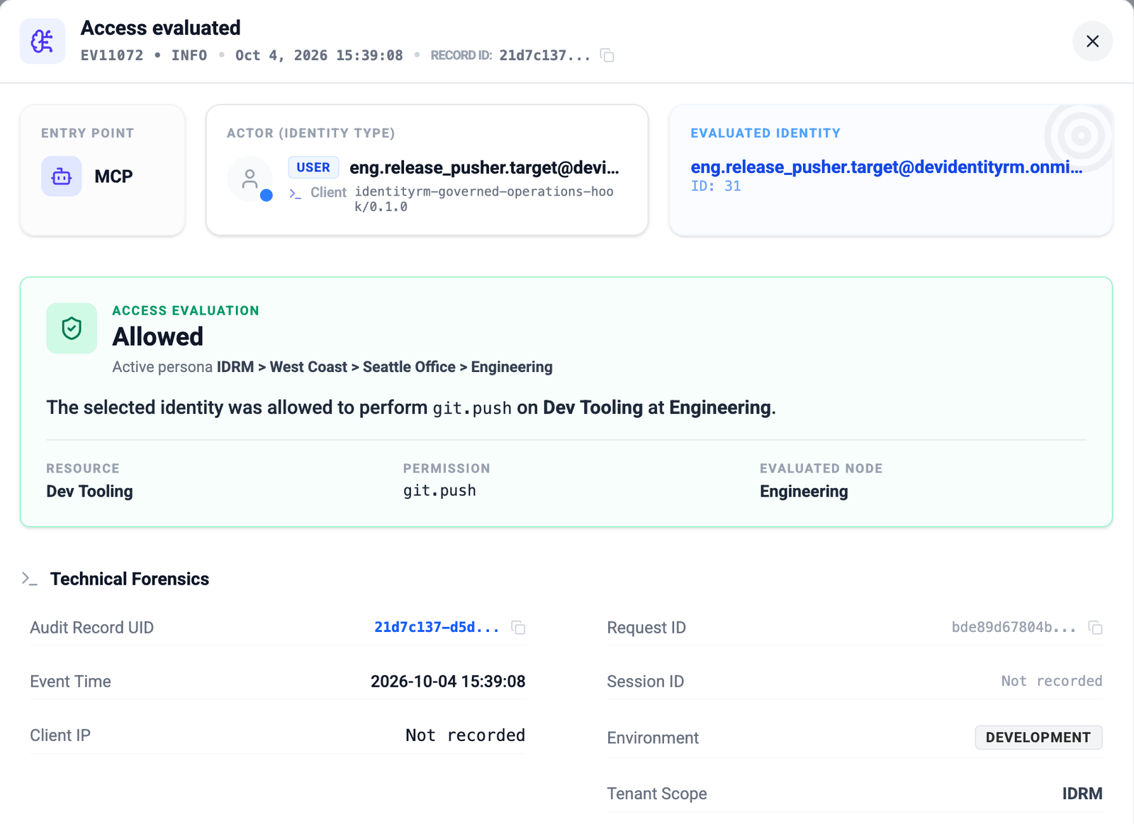The width and height of the screenshot is (1134, 824).
Task: Click the MCP entry point label
Action: 113,176
